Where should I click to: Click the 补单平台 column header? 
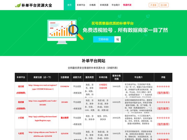[21, 77]
